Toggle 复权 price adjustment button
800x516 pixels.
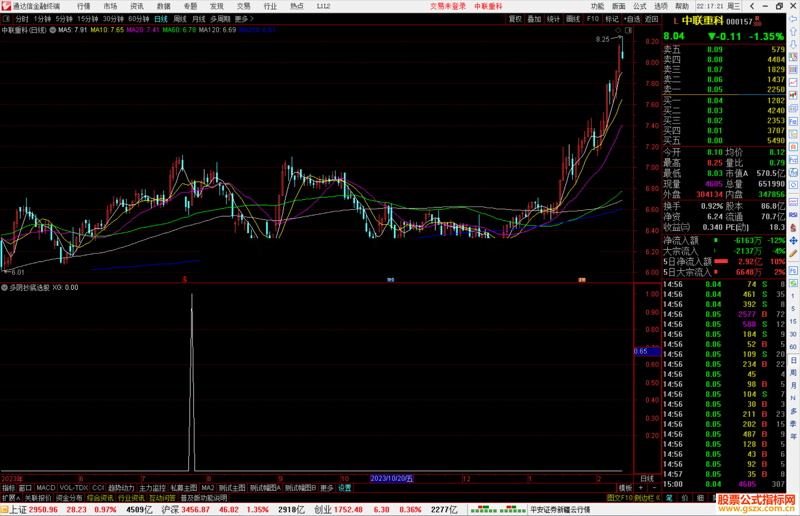tap(515, 19)
